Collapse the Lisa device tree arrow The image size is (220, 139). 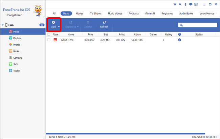coord(2,25)
